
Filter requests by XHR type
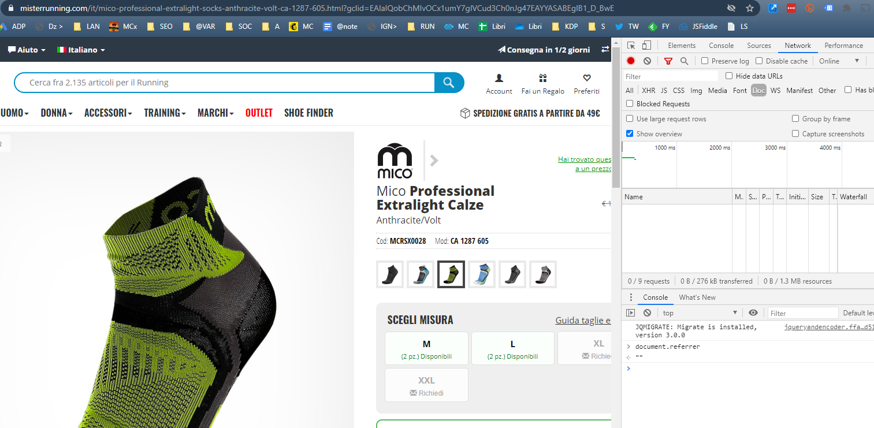(x=648, y=91)
